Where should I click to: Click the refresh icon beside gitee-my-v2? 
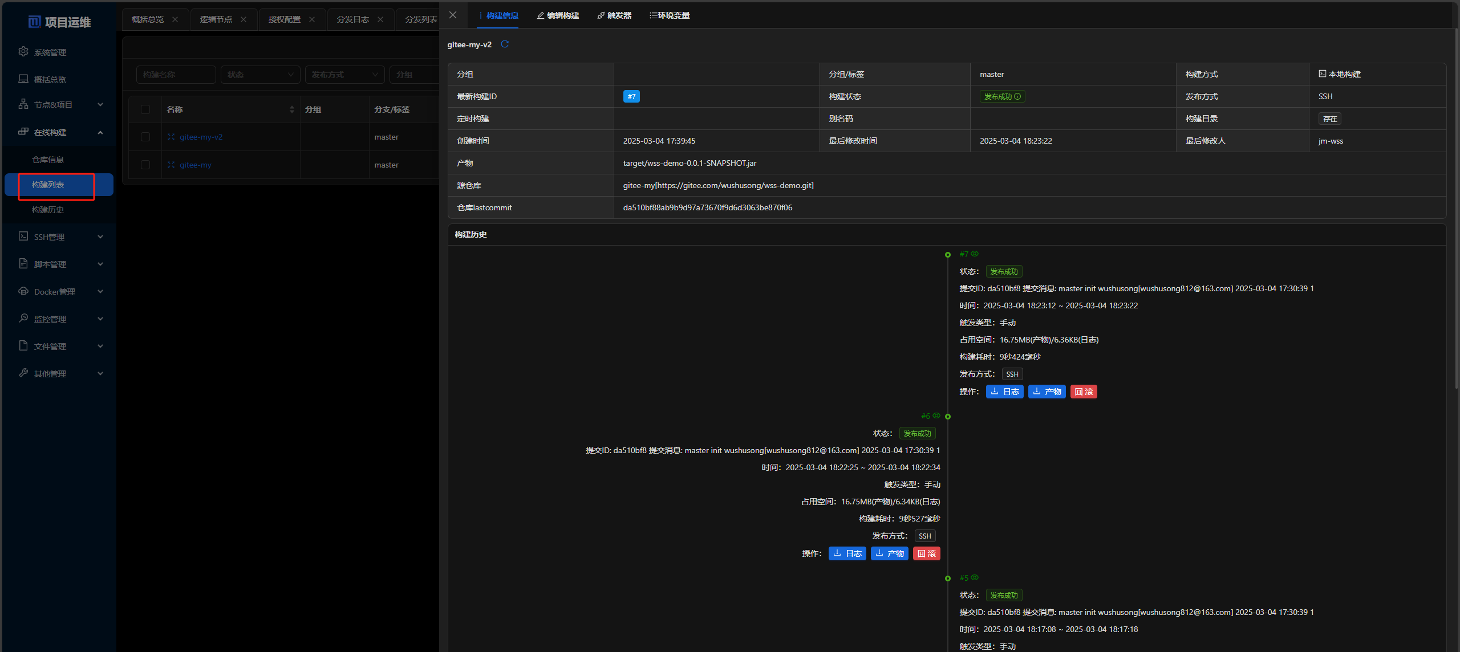click(504, 44)
